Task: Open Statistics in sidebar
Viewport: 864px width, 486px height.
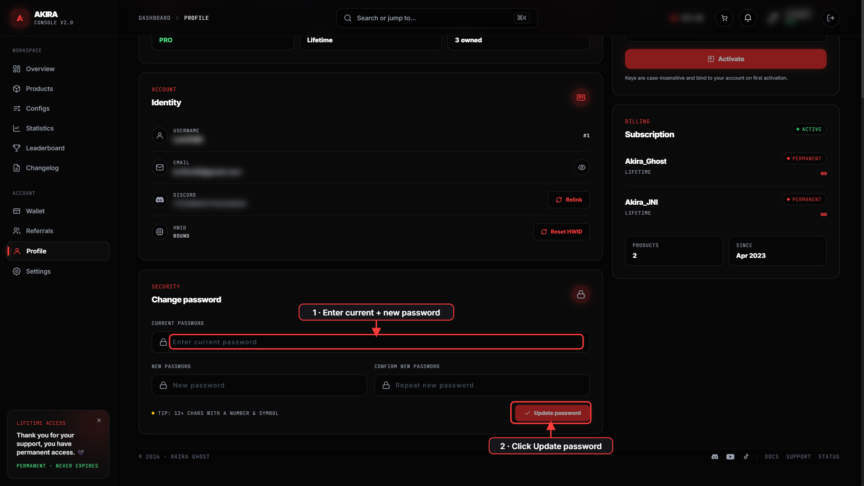Action: point(58,128)
